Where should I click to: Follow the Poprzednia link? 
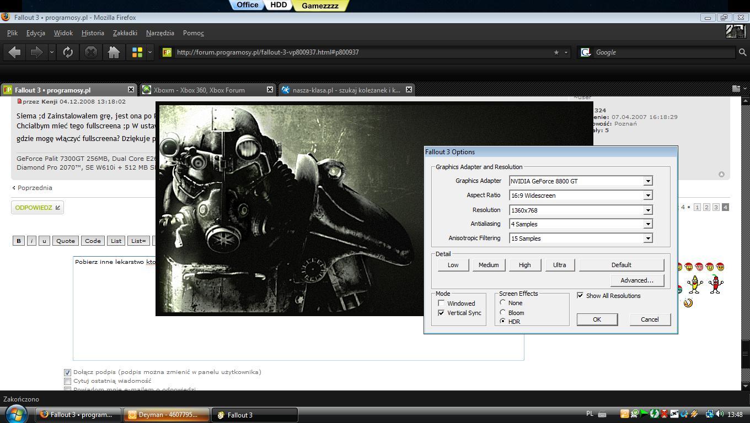coord(34,188)
